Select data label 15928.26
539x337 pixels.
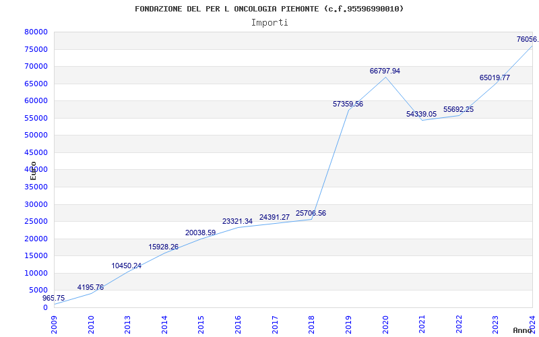(x=164, y=247)
